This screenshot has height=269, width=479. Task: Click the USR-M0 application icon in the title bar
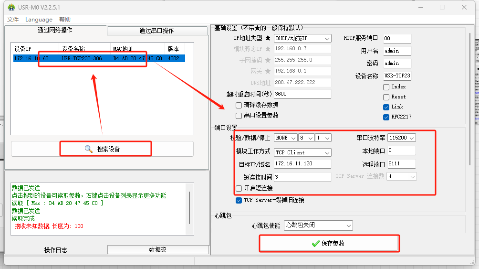click(x=11, y=7)
